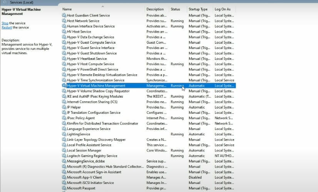Click the gear icon for Hyper-V Guest Shutdown Service
This screenshot has width=318, height=192.
pos(64,53)
